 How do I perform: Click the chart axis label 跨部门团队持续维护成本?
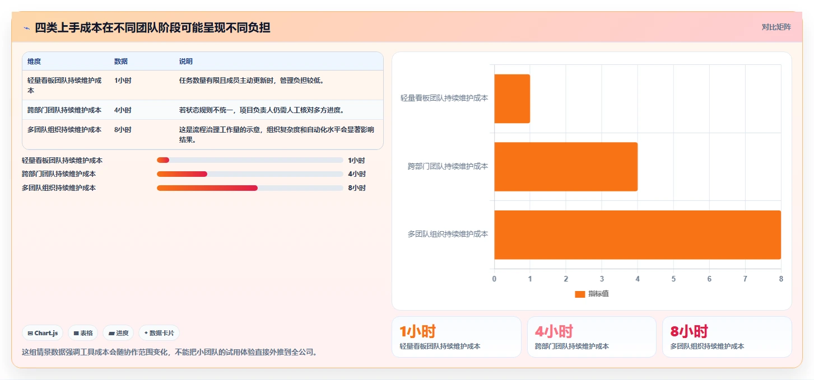tap(448, 166)
